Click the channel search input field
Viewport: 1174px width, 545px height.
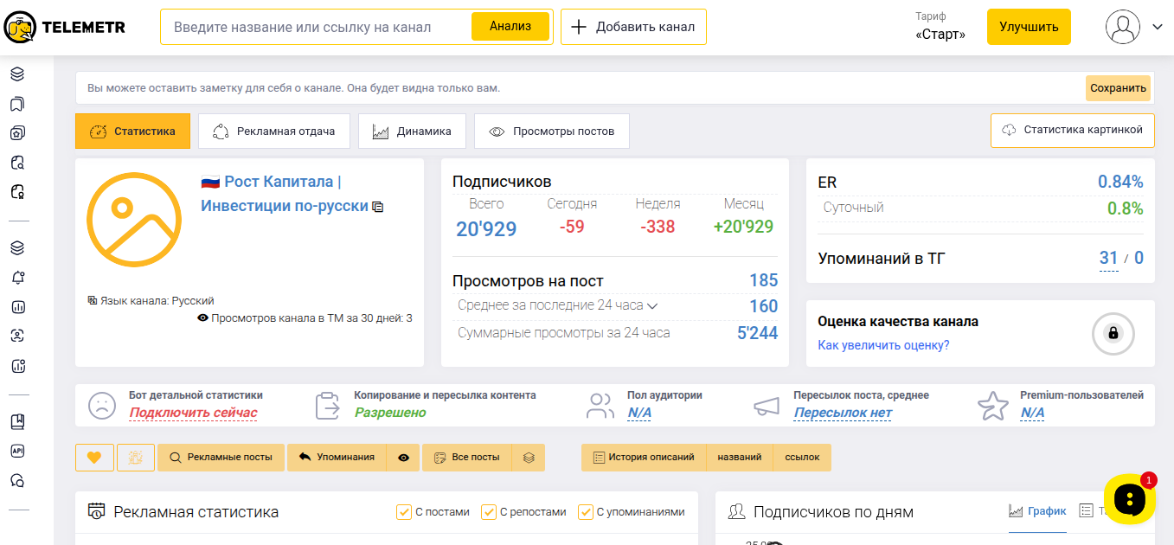click(316, 27)
